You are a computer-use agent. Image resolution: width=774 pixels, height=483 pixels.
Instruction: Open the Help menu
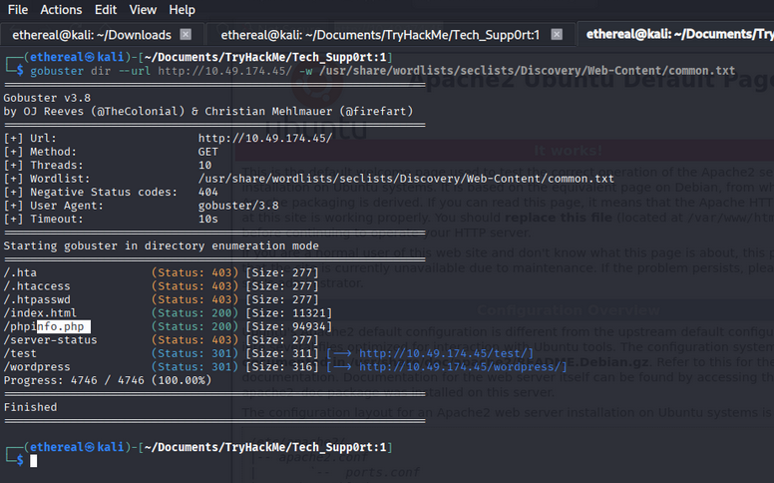[x=183, y=10]
